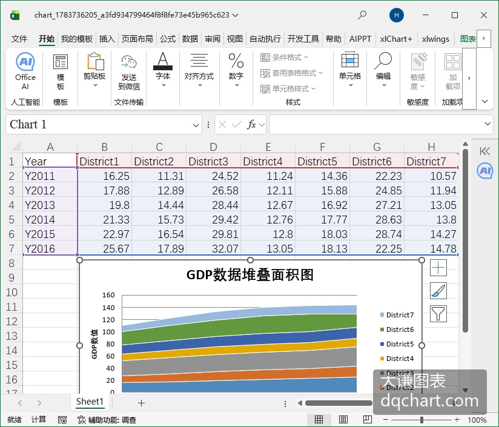
Task: Open Format as Table (套用表格格式) dropdown
Action: point(291,73)
